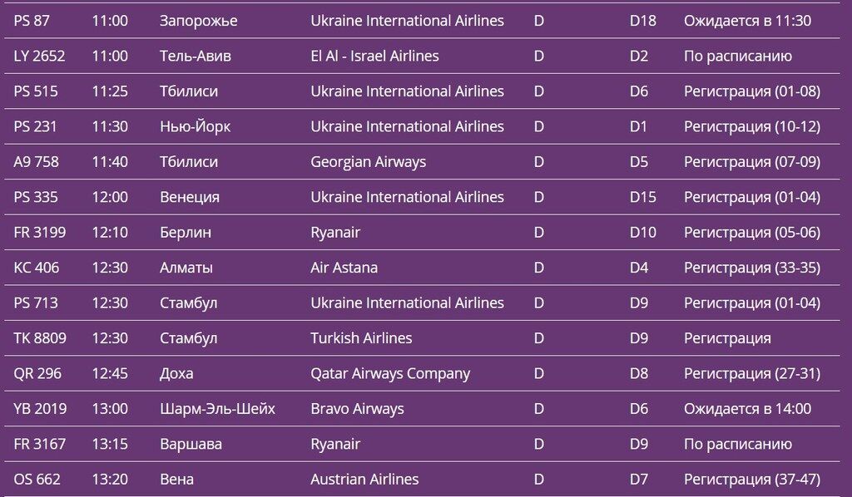Select the Венеция destination row
Image resolution: width=852 pixels, height=497 pixels.
(189, 197)
